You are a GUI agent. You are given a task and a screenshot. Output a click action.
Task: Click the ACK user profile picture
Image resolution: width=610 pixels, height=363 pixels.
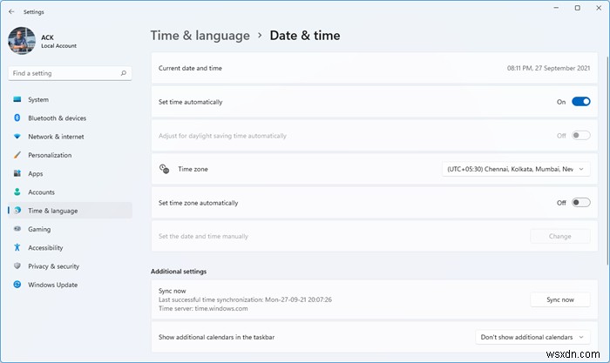coord(20,40)
